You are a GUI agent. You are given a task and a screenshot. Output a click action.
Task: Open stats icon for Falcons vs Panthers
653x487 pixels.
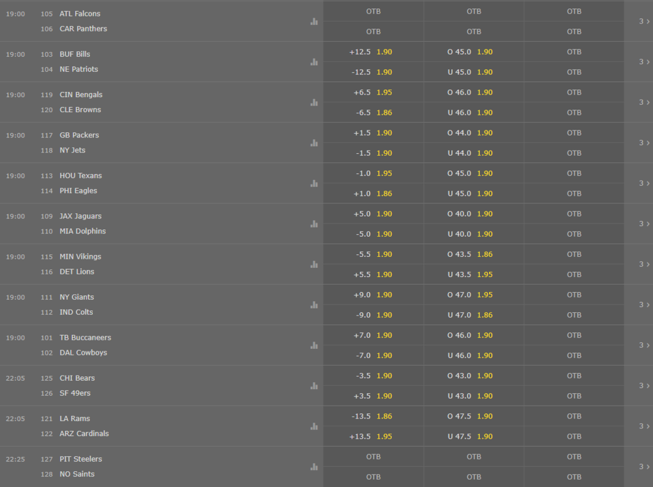[x=314, y=22]
